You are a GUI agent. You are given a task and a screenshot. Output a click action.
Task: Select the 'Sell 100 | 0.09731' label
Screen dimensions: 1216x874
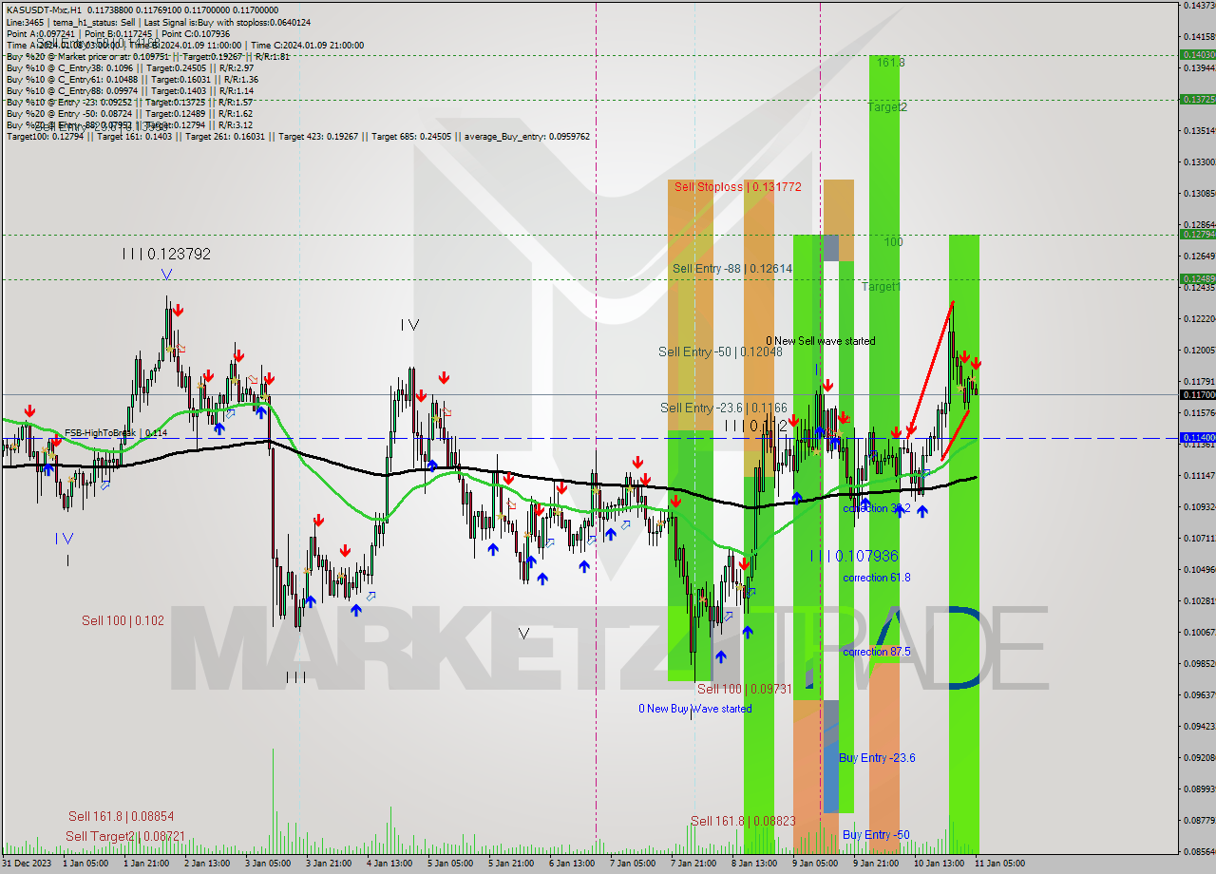pos(745,689)
